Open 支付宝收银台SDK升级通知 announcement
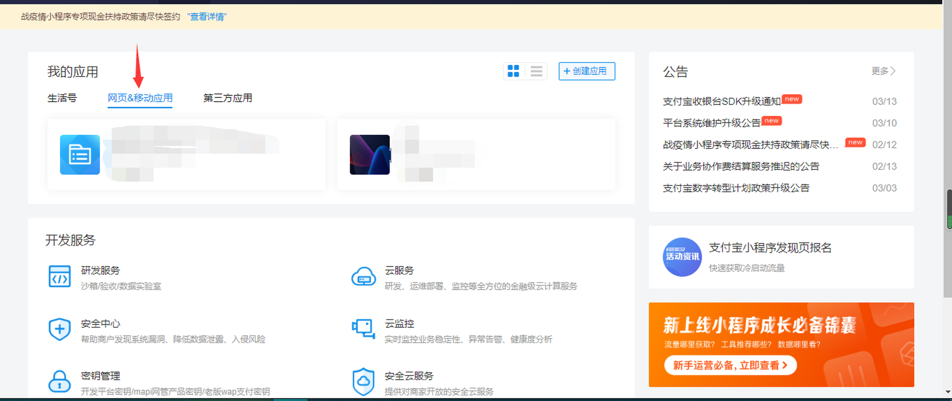Image resolution: width=952 pixels, height=401 pixels. click(x=722, y=101)
